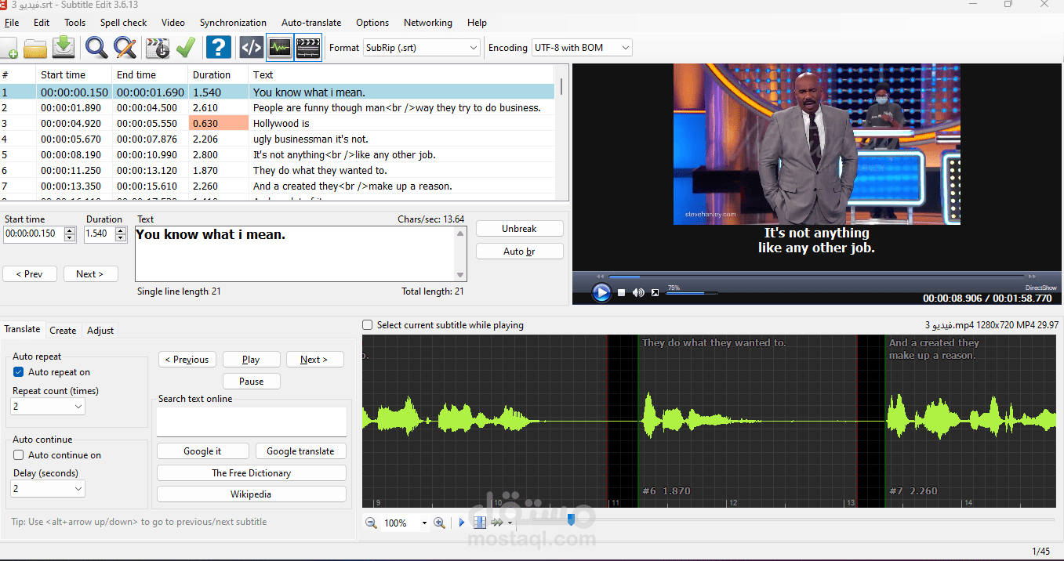Toggle the waveform display toolbar icon
The height and width of the screenshot is (561, 1064).
279,48
